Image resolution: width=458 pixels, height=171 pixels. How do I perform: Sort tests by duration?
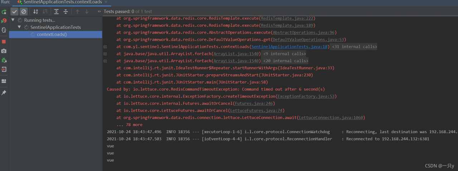tap(45, 12)
